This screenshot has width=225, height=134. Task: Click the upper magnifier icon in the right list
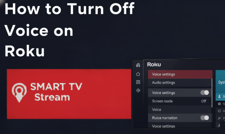219,118
